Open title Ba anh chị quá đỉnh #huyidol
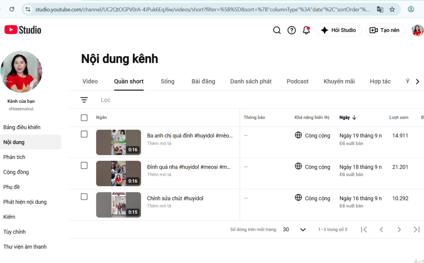 [x=190, y=136]
